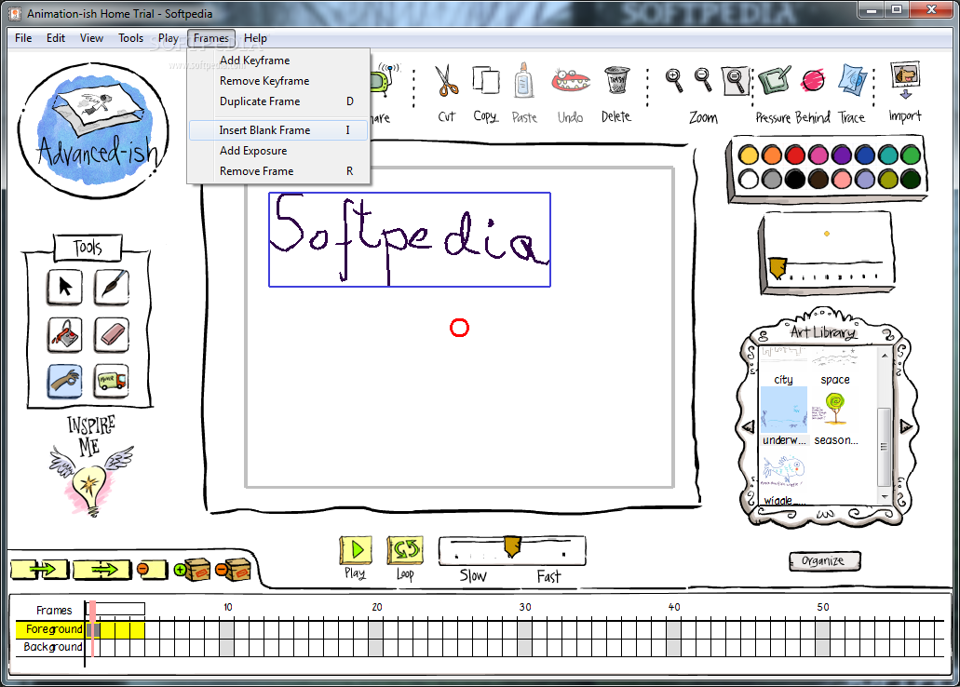Choose Remove Frame menu entry

click(278, 171)
